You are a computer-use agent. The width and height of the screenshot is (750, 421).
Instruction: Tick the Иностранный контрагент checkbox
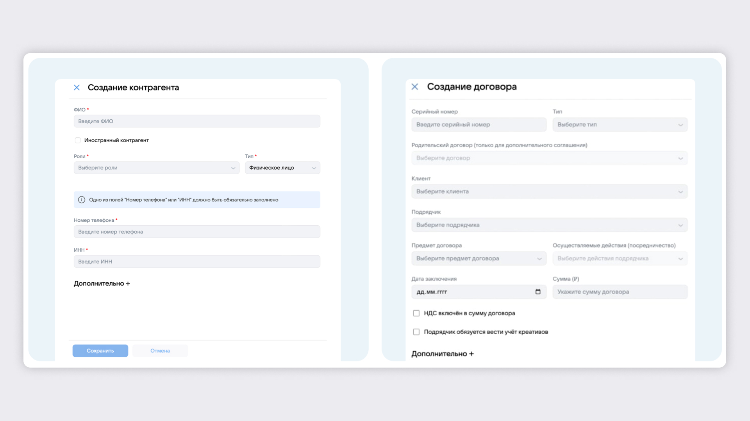click(78, 140)
